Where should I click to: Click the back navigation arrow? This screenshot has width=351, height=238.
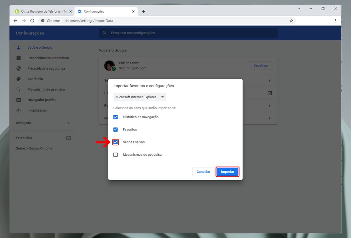pos(15,21)
